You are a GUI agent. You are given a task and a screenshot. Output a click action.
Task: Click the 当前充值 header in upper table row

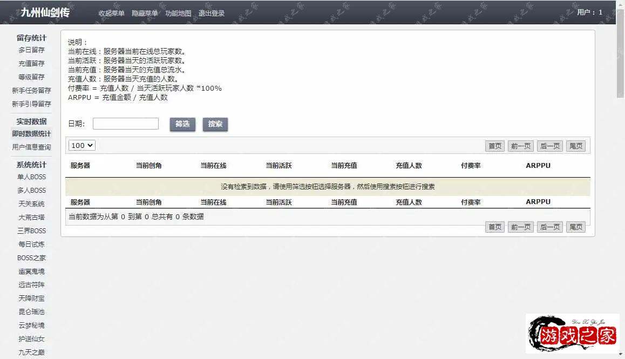344,166
